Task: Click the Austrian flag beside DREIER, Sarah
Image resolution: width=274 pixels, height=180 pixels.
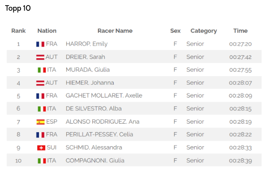Action: pos(40,57)
